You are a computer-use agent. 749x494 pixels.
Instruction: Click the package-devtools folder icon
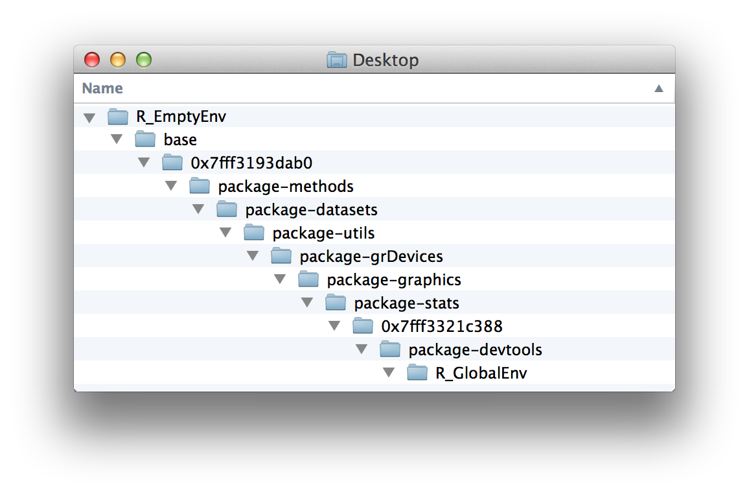point(390,350)
